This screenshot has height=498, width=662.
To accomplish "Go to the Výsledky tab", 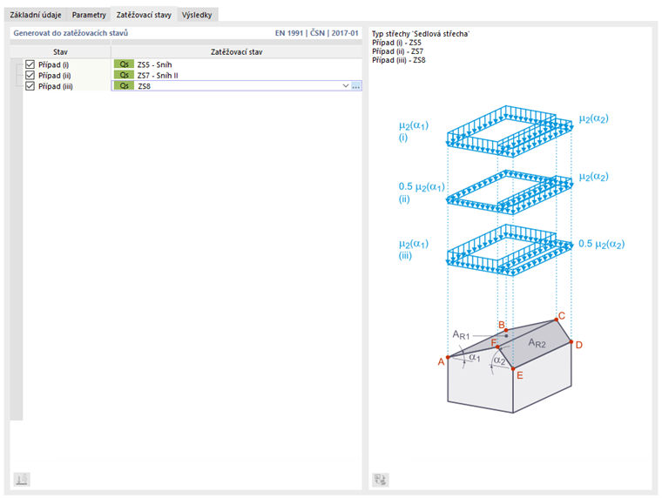I will [x=197, y=15].
